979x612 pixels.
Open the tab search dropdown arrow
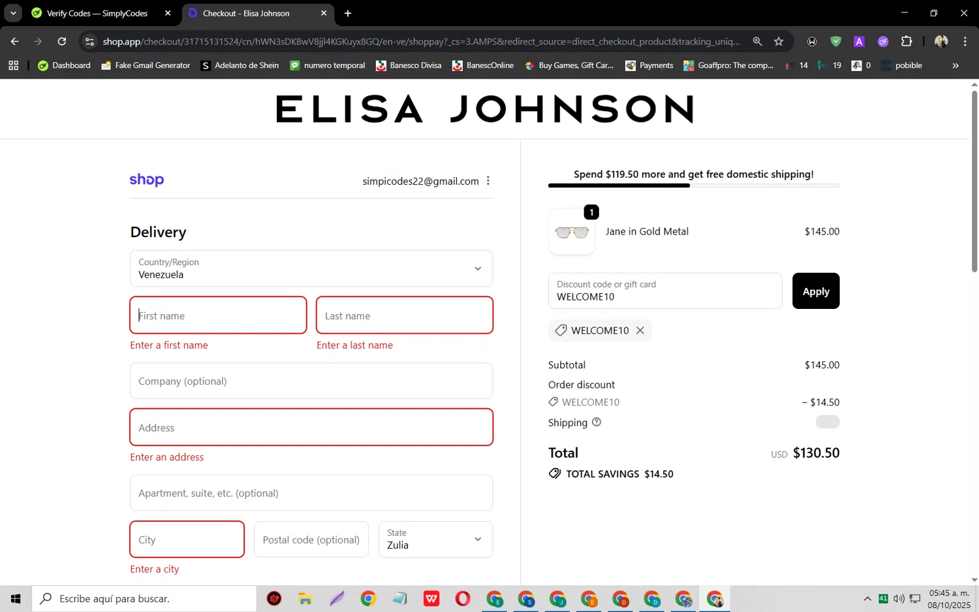[13, 13]
